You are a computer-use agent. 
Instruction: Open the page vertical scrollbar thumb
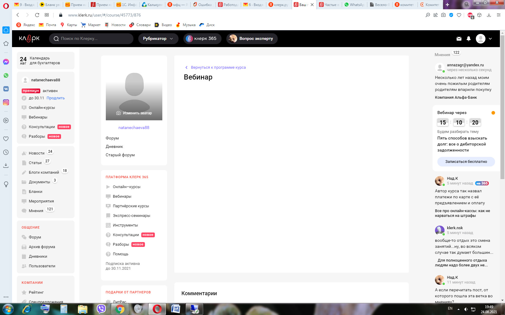[x=502, y=107]
